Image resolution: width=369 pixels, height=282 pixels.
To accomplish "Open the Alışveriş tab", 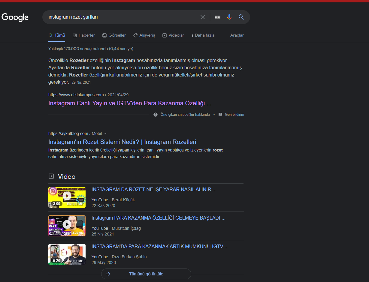I will pyautogui.click(x=144, y=35).
